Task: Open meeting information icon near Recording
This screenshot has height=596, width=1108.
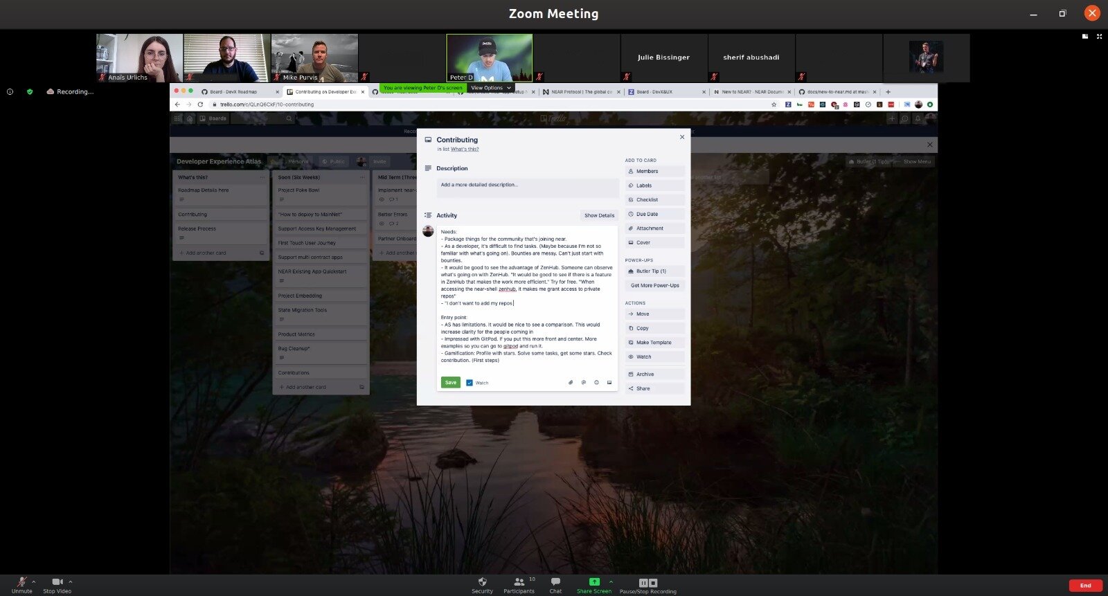Action: point(10,91)
